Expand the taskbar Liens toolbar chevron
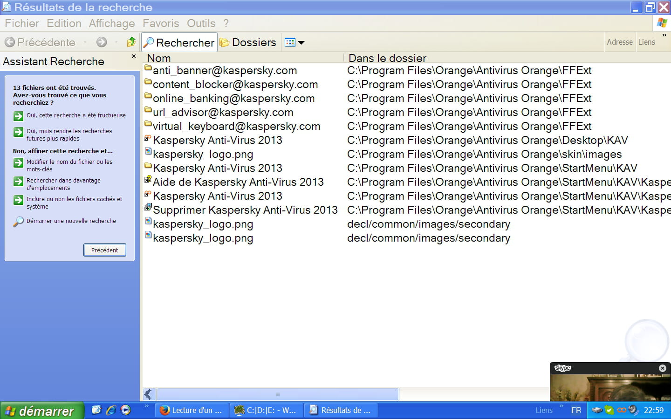 tap(561, 406)
